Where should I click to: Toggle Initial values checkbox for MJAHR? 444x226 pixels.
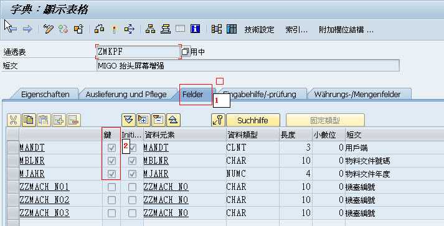[132, 174]
